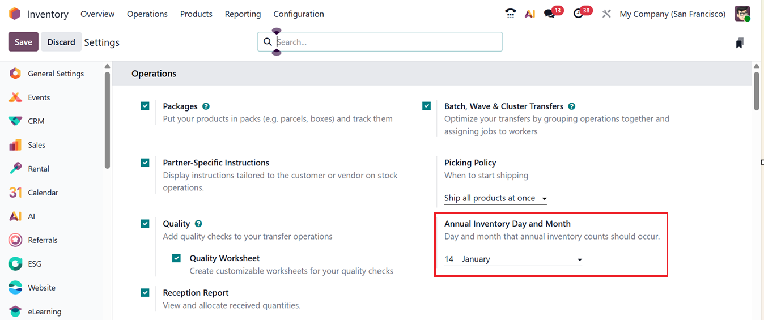Click the Packages help question mark icon
This screenshot has height=320, width=764.
pyautogui.click(x=206, y=106)
